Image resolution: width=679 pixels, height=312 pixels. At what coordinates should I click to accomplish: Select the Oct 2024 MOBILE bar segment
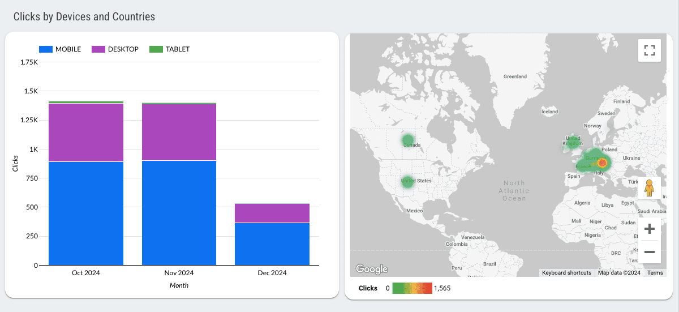pos(86,213)
